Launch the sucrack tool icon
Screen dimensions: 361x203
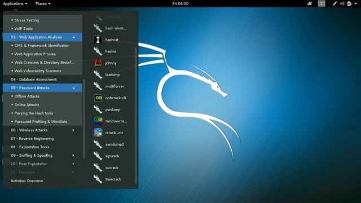98,167
